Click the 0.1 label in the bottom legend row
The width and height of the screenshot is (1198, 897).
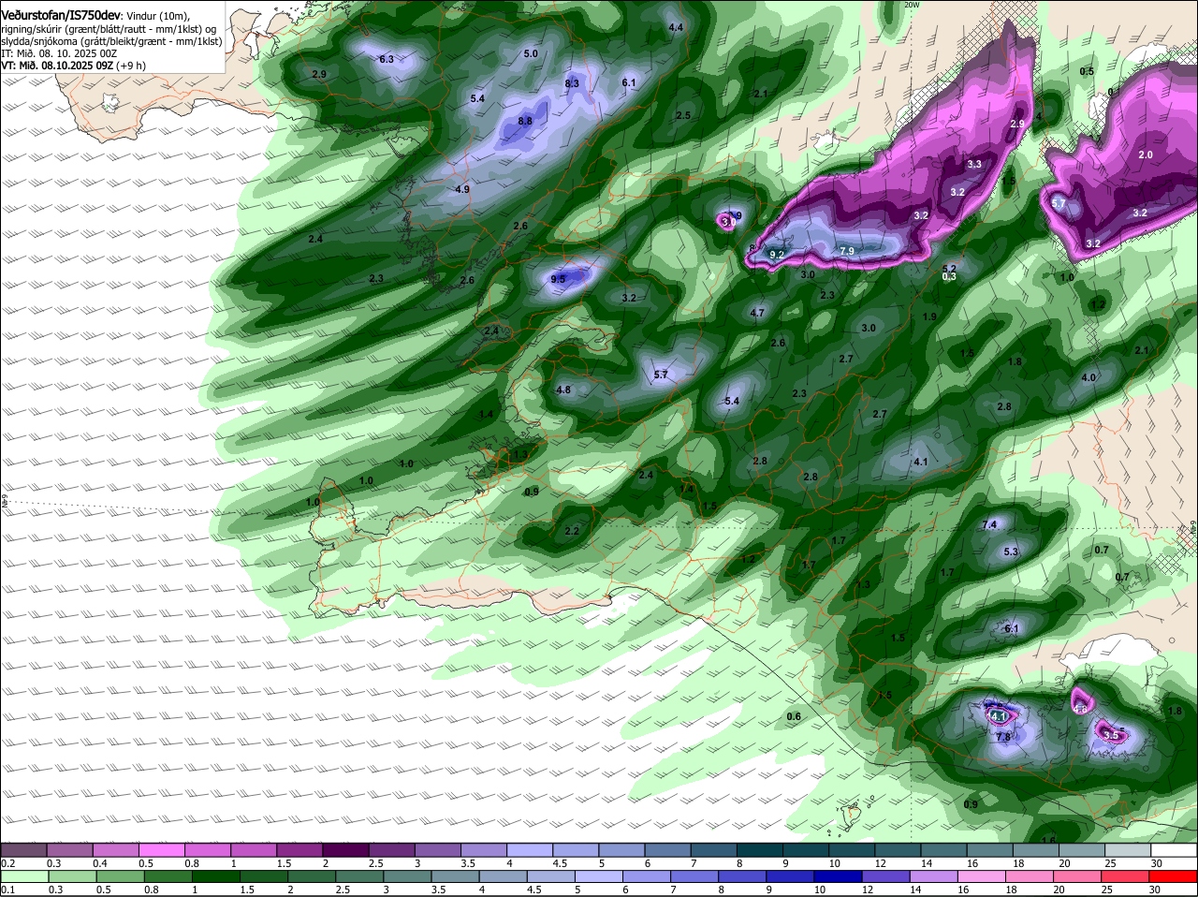8,890
